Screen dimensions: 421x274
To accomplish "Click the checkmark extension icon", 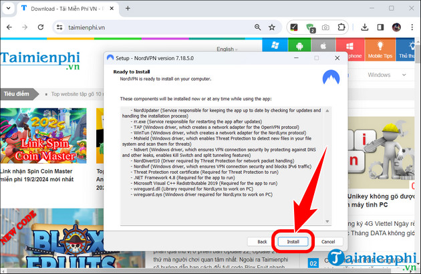I will coord(294,27).
